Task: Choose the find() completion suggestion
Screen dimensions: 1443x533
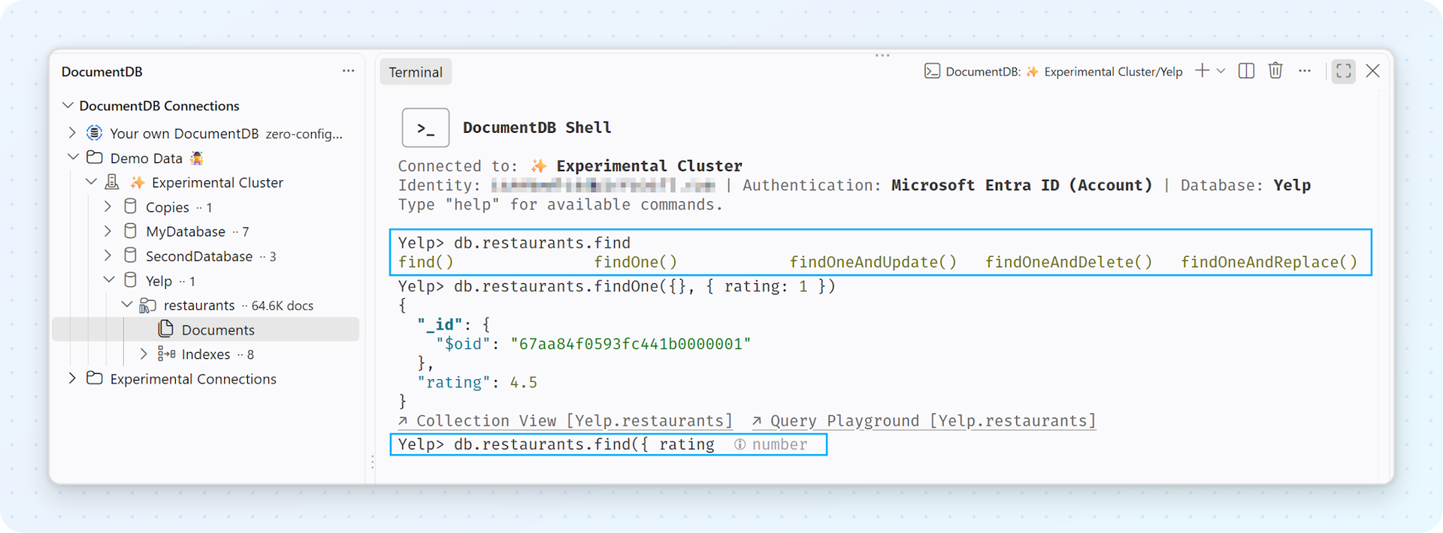Action: coord(426,262)
